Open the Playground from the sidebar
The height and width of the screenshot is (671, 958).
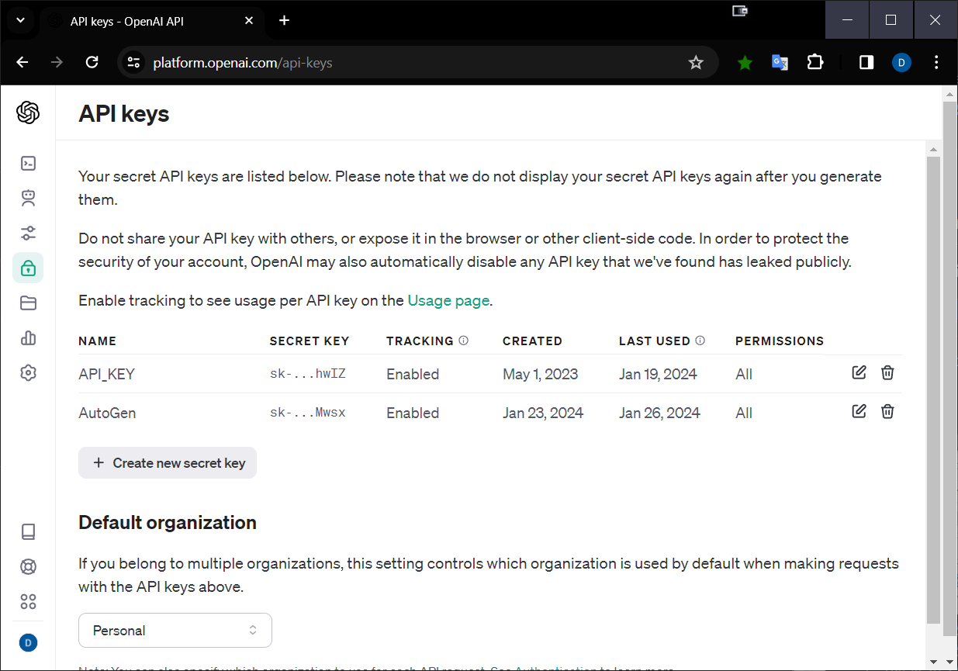28,163
